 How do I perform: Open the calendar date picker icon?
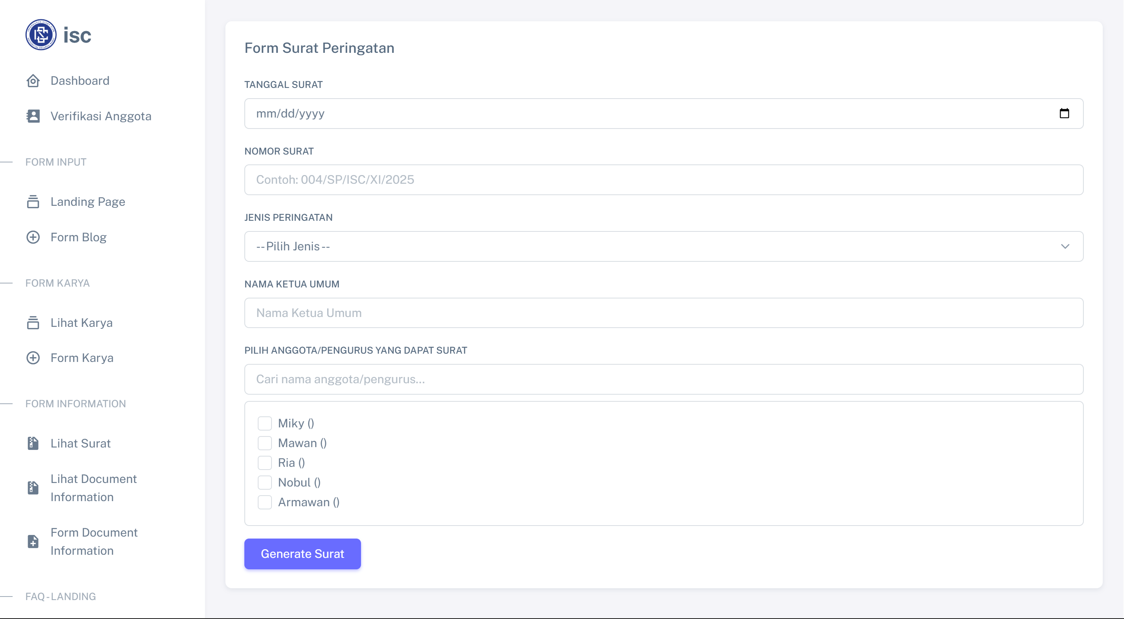click(1064, 114)
